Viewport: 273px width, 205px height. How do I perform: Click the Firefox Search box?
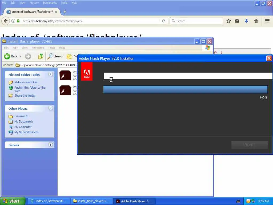tap(196, 21)
